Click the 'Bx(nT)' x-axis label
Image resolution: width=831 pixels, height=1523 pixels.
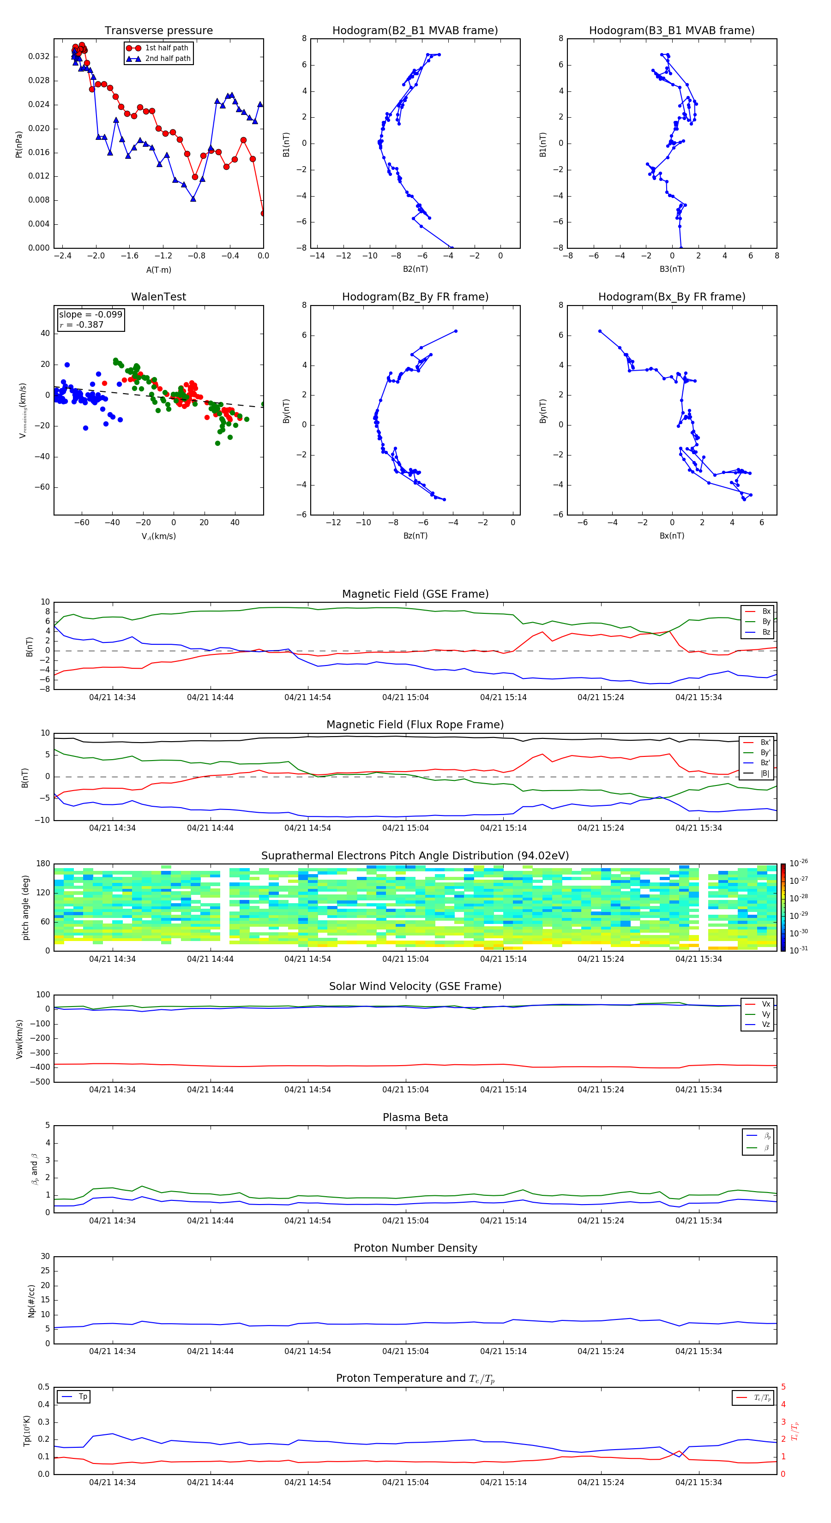672,536
